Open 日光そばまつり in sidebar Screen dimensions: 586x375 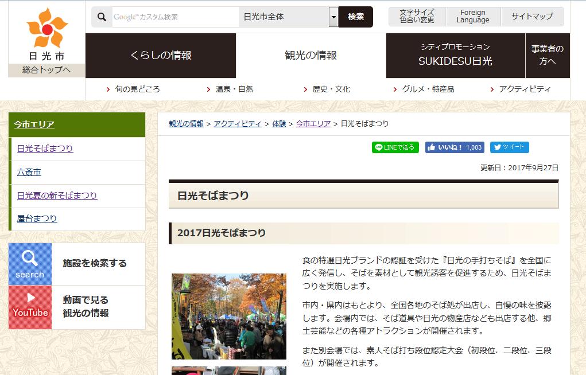tap(45, 149)
